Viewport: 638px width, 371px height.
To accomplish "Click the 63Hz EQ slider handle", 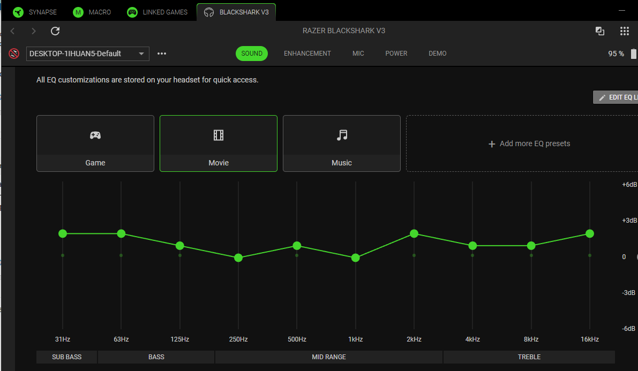I will 121,233.
